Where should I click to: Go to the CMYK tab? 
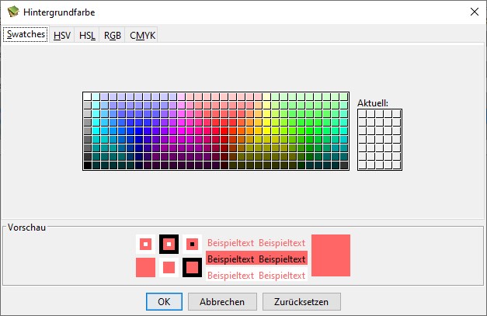click(142, 35)
